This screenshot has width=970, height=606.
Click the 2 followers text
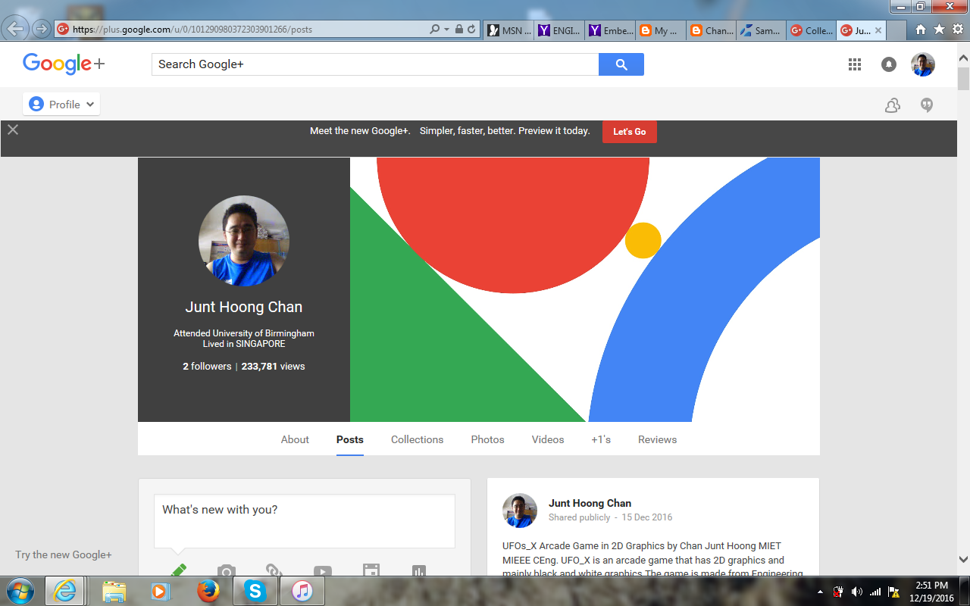207,366
